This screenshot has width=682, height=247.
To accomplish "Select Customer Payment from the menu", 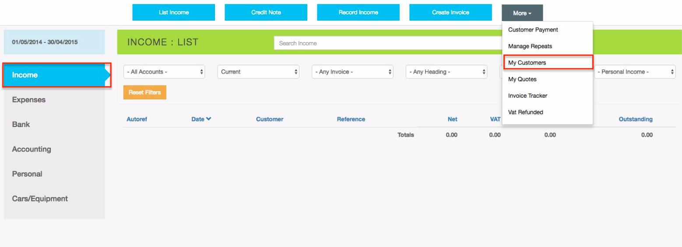I will tap(533, 30).
